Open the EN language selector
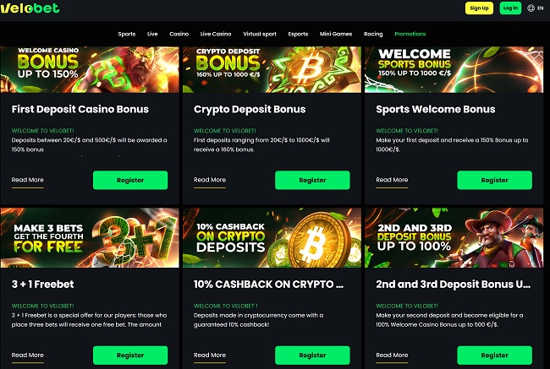 point(540,8)
